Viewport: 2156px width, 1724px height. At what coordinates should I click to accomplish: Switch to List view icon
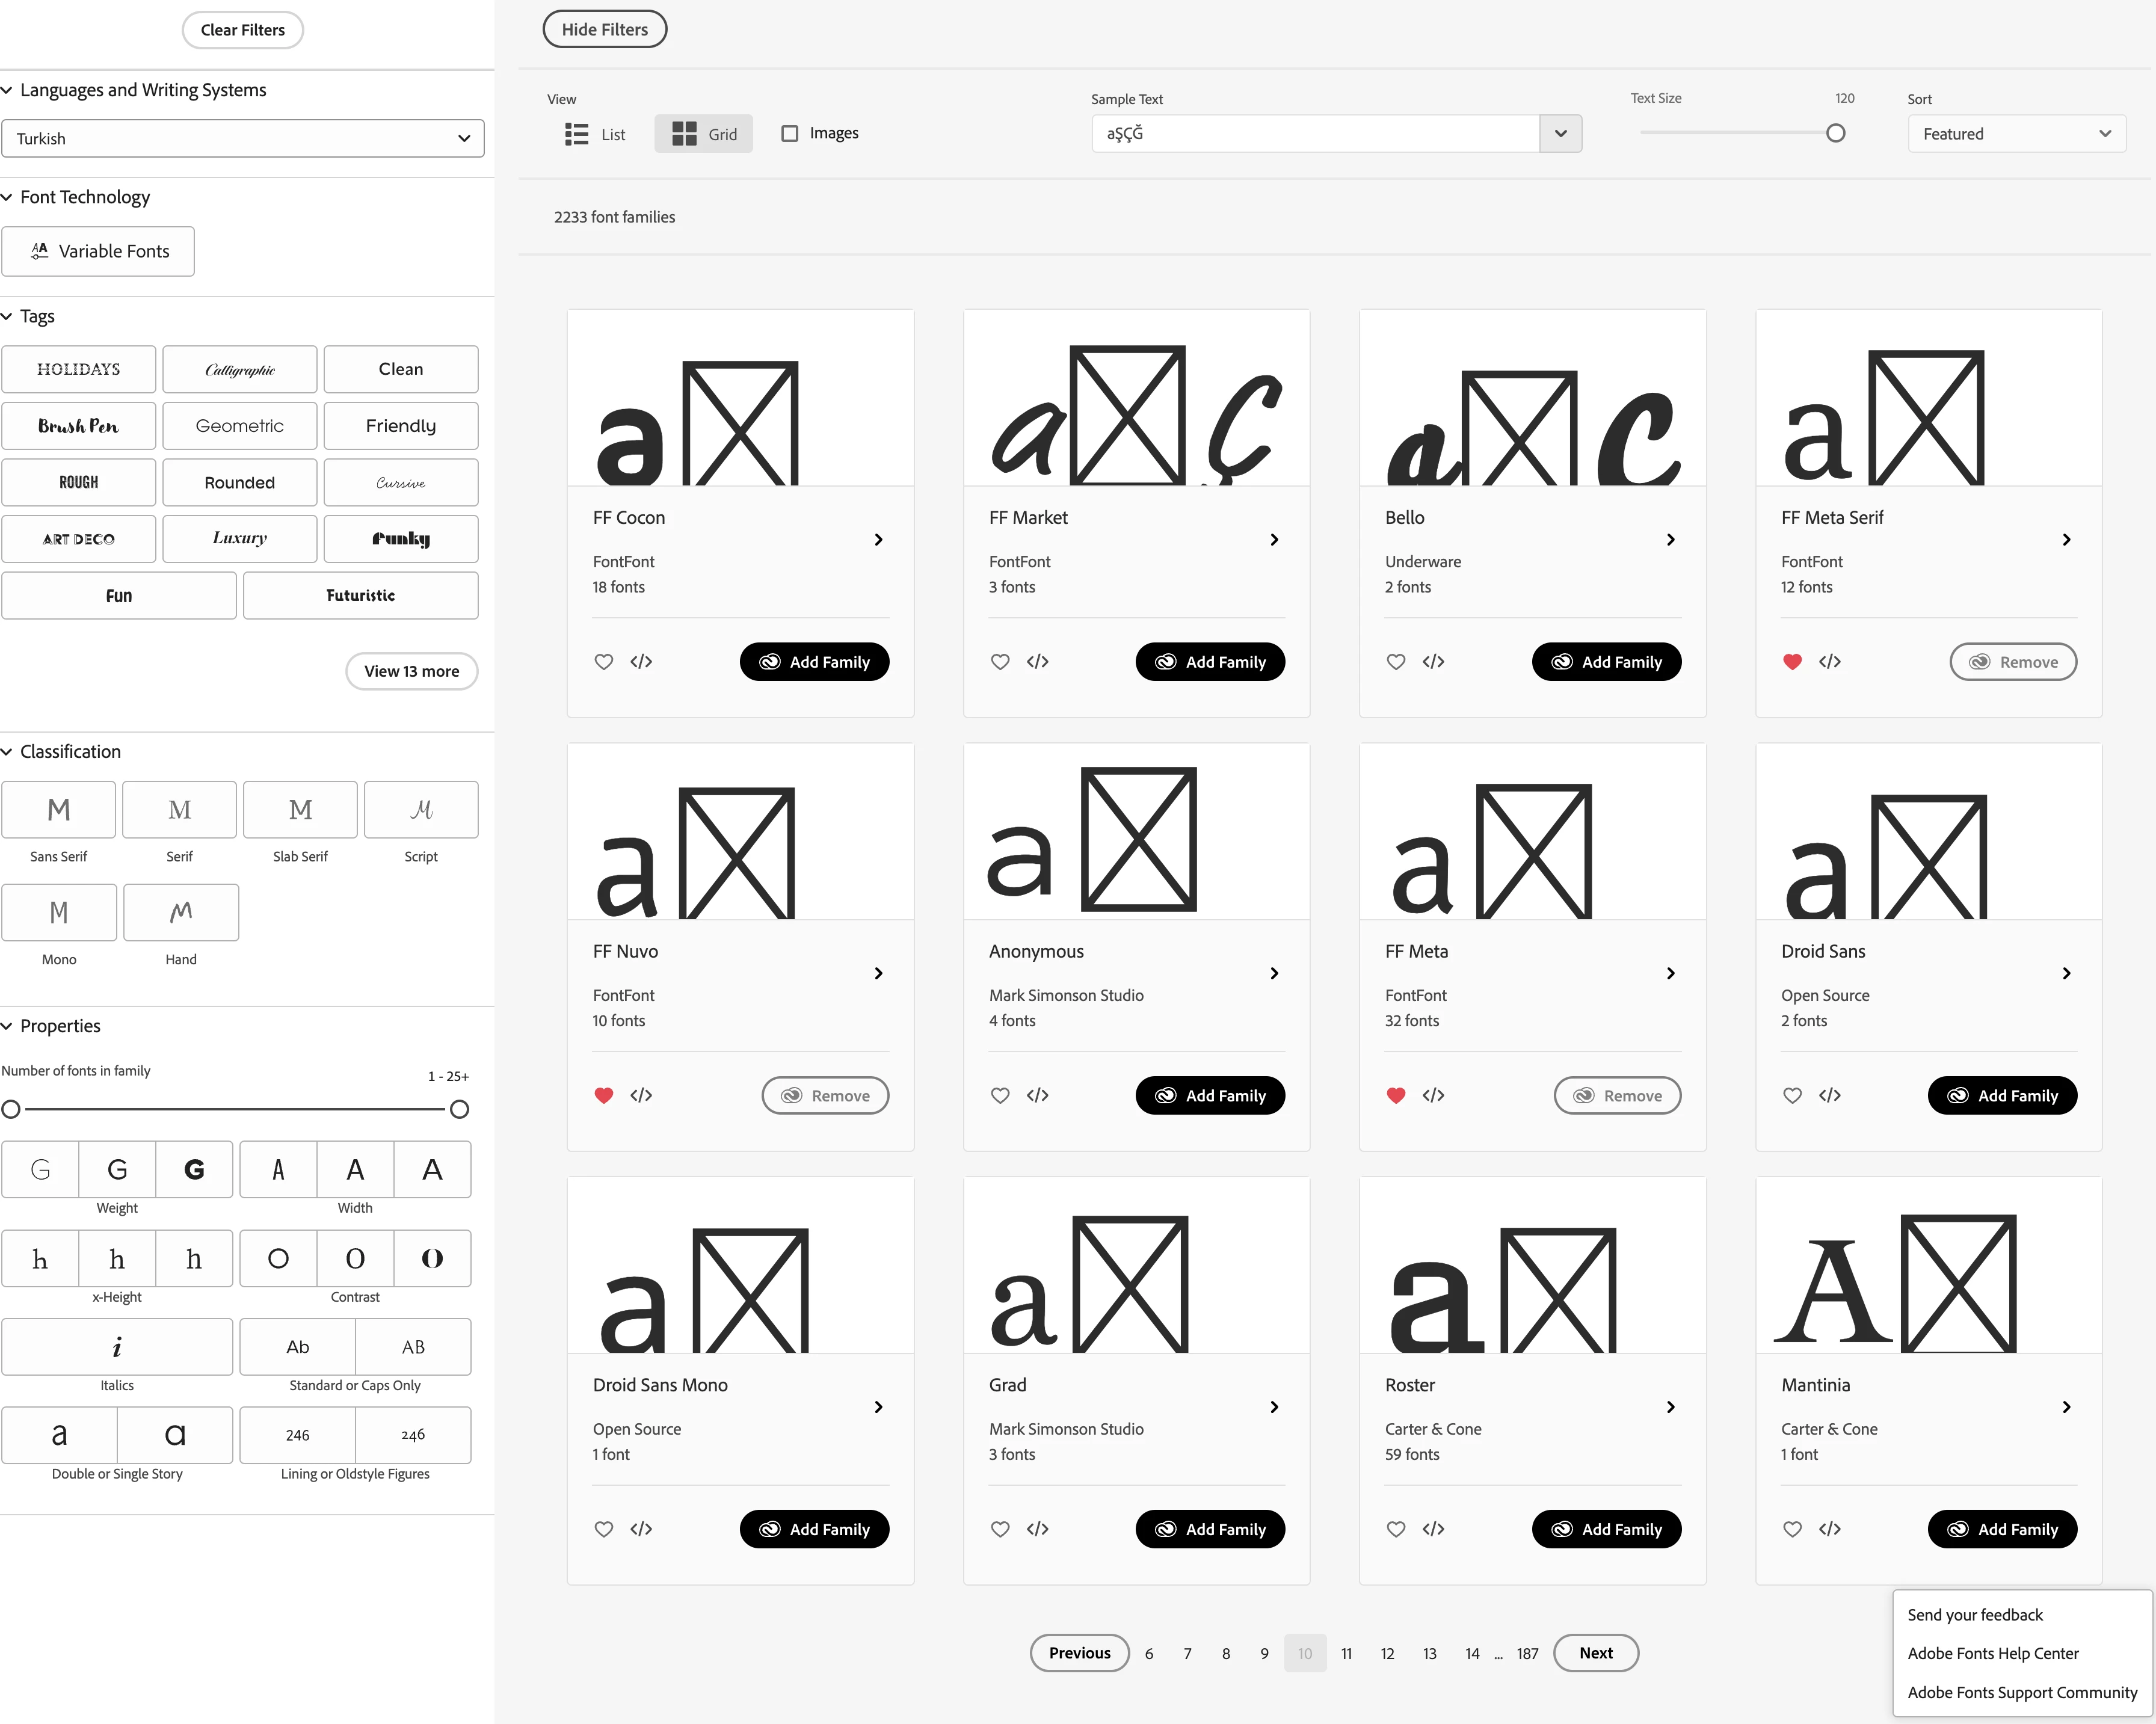(577, 134)
